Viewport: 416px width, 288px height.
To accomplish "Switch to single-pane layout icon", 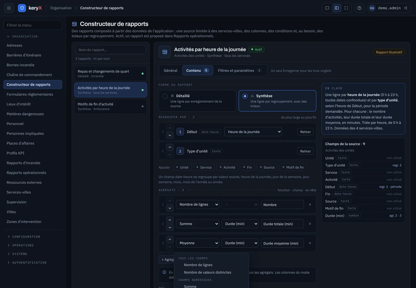I will 327,8.
